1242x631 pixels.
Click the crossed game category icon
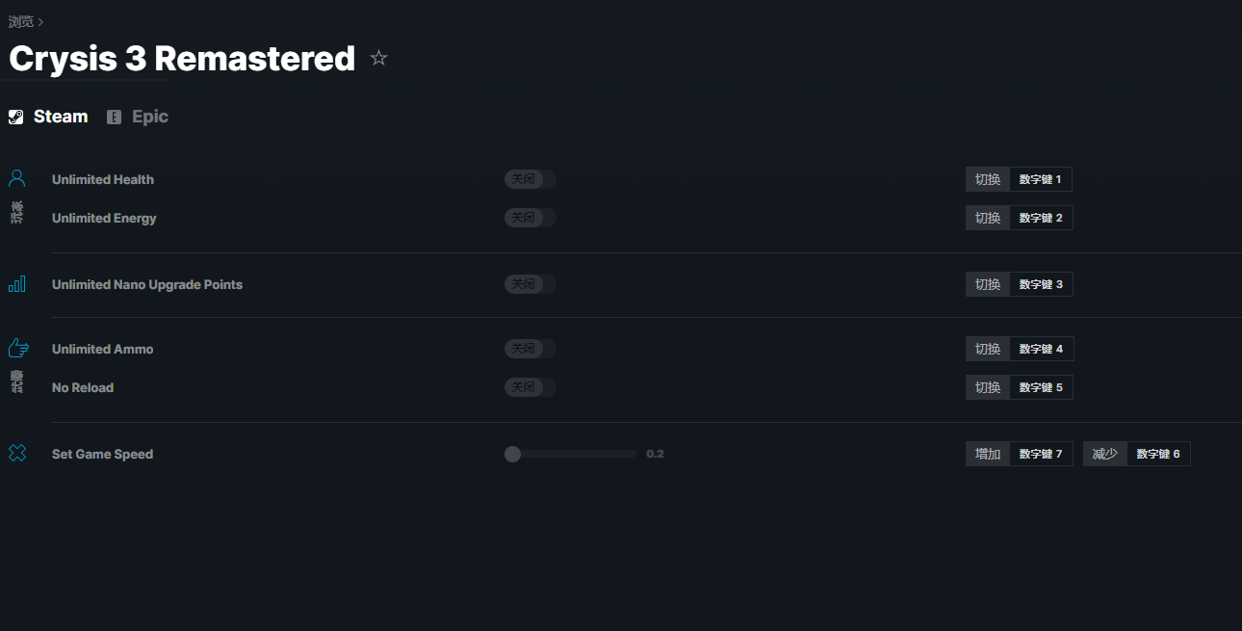[x=17, y=453]
